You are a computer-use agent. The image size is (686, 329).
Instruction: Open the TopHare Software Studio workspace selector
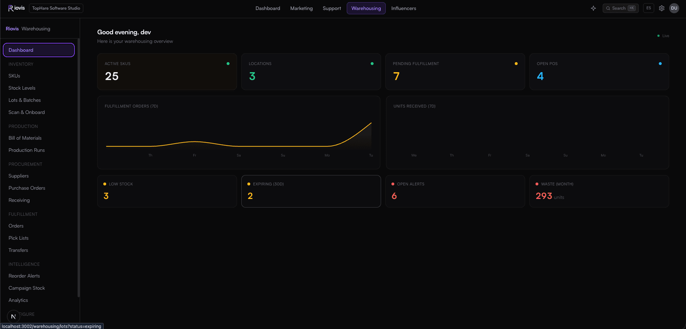click(x=56, y=8)
